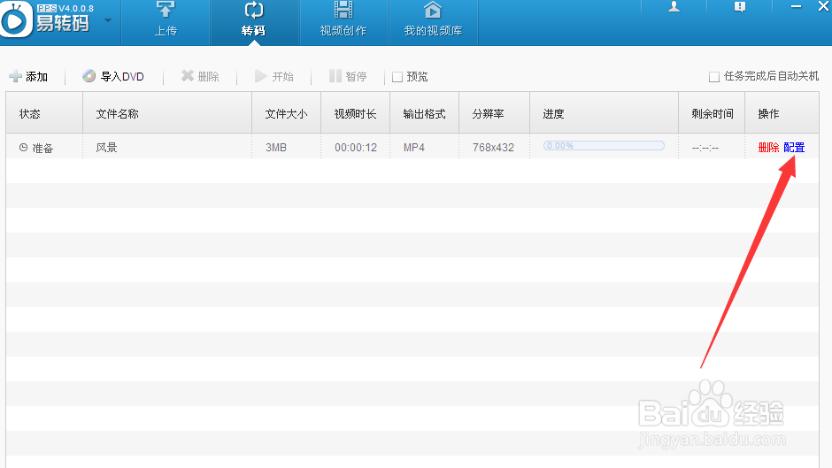
Task: Click the PPS 易转码 logo icon
Action: pyautogui.click(x=16, y=20)
